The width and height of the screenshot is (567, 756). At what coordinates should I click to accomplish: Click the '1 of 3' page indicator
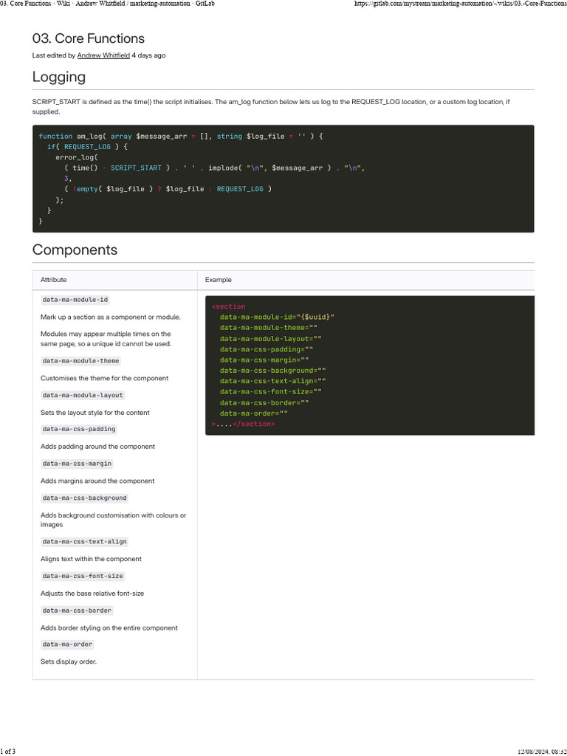tap(7, 751)
